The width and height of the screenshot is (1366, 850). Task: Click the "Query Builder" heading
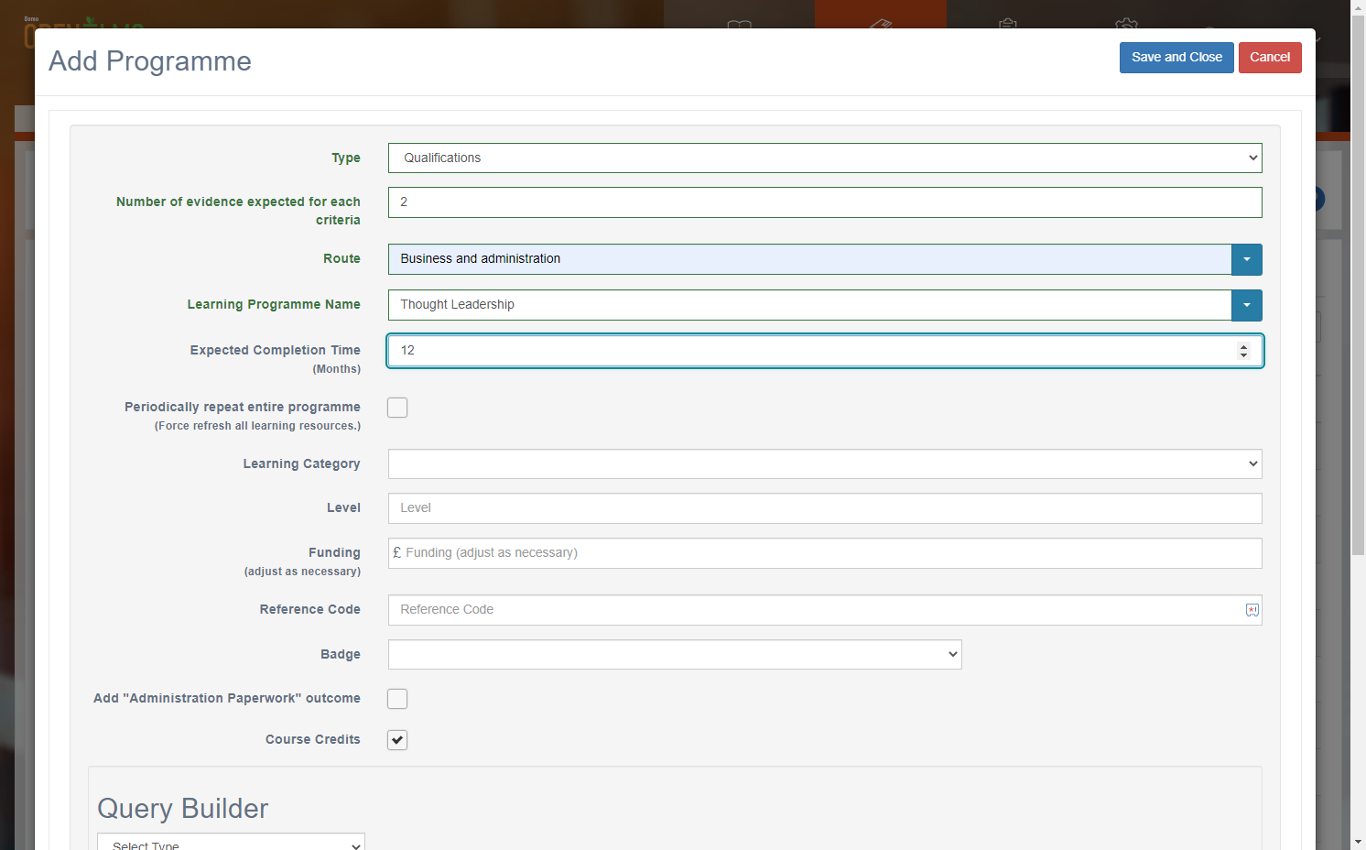183,809
